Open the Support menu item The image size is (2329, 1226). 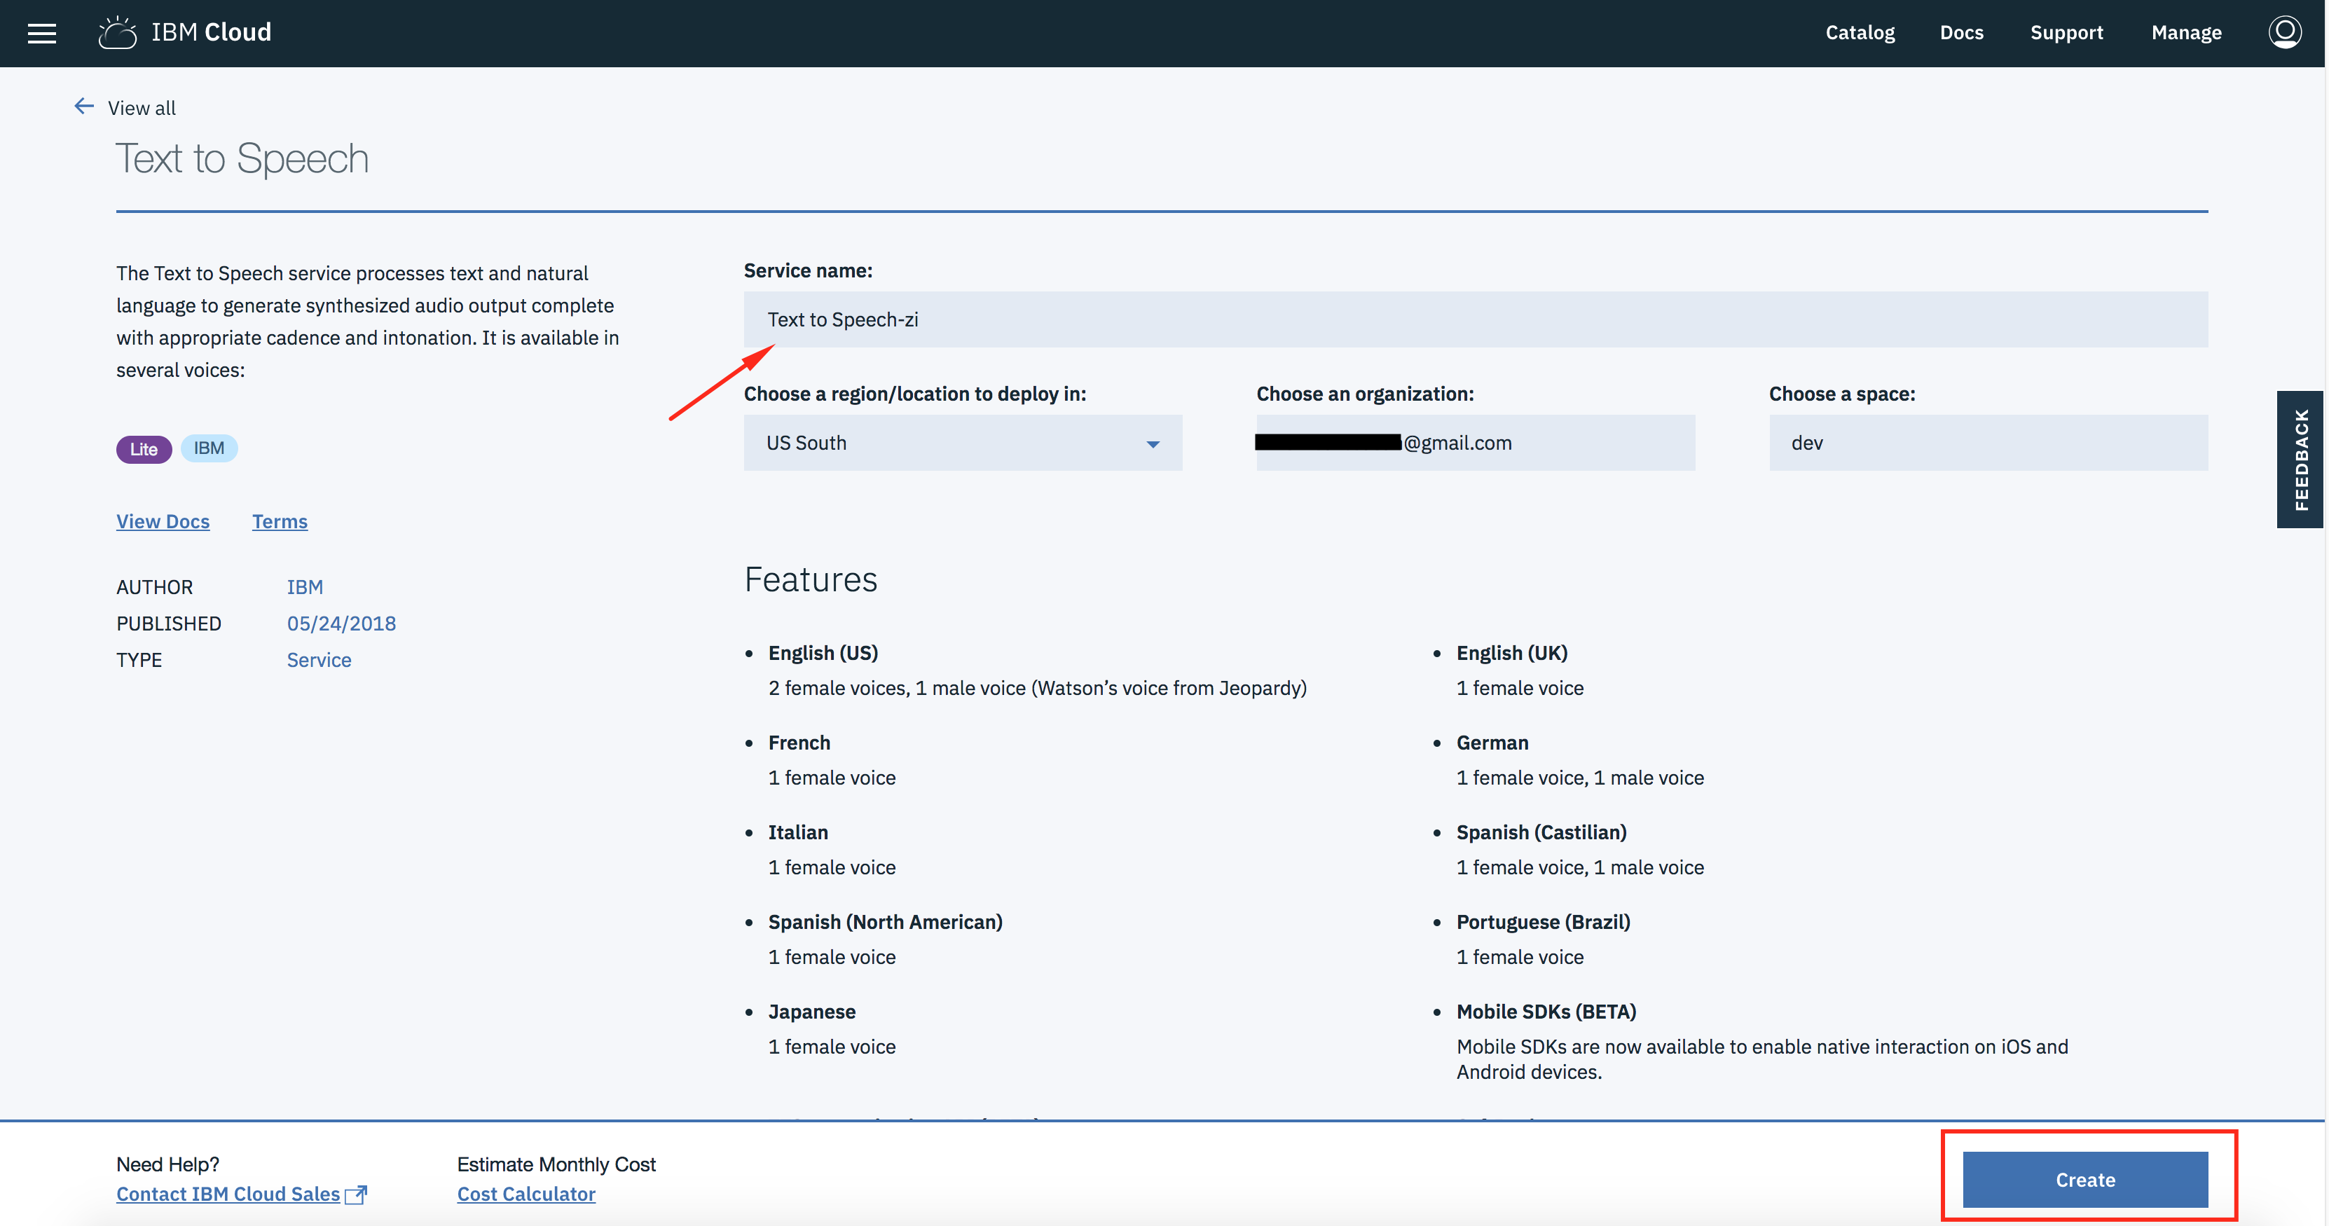(x=2066, y=32)
